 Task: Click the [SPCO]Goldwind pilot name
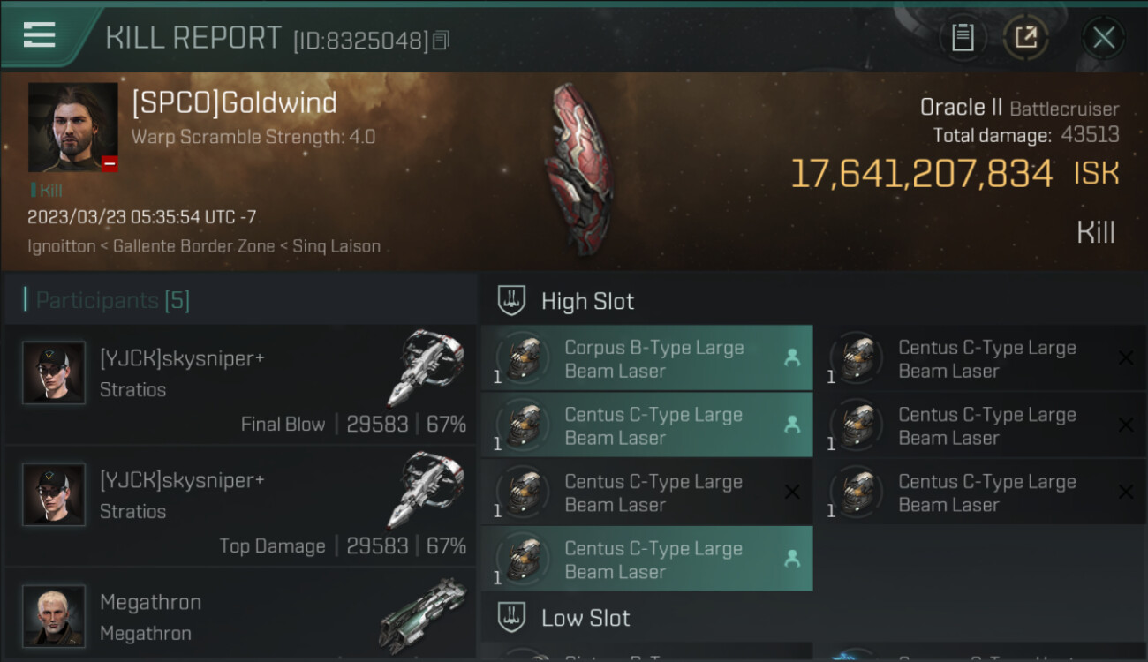pos(234,103)
